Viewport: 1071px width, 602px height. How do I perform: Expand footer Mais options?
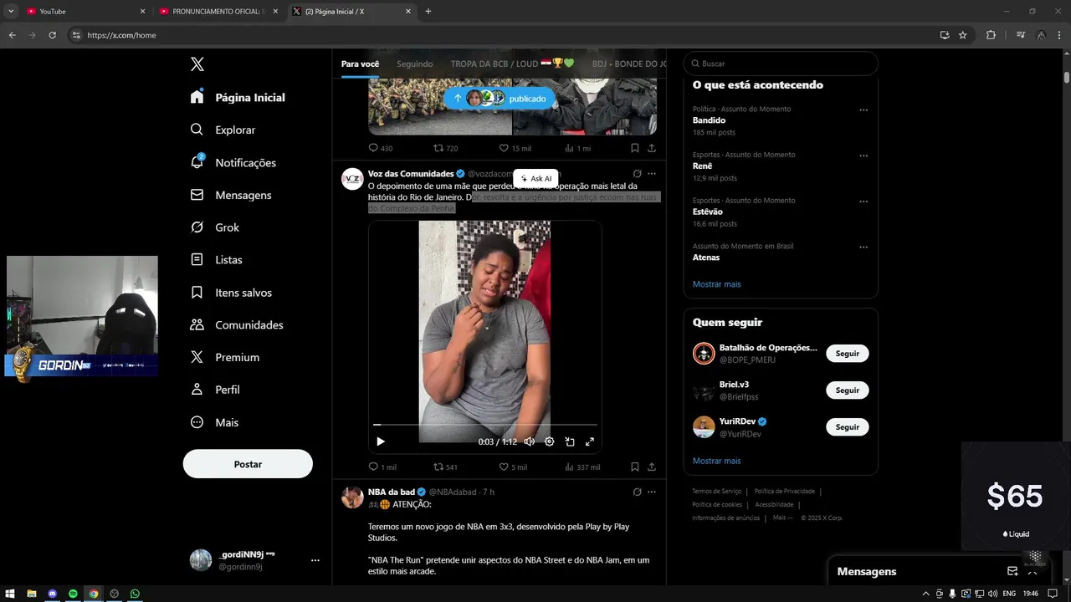pyautogui.click(x=782, y=518)
